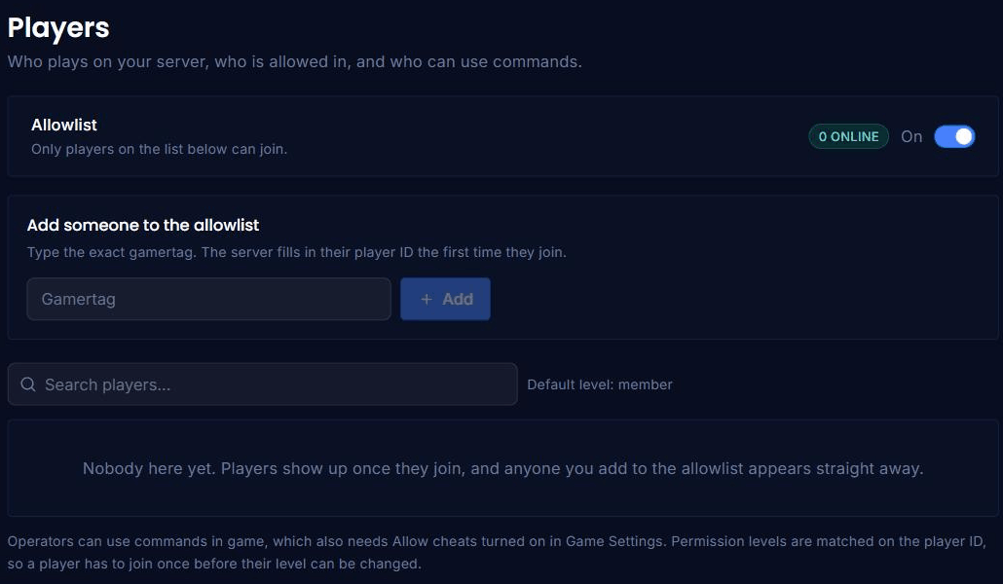Click the magnifier icon in player search

pos(28,384)
